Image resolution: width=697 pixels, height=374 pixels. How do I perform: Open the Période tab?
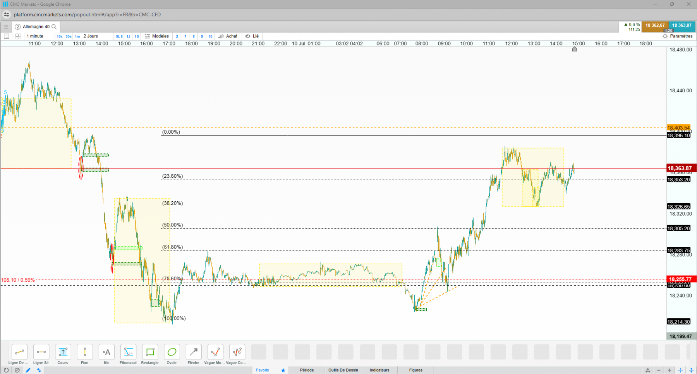307,370
